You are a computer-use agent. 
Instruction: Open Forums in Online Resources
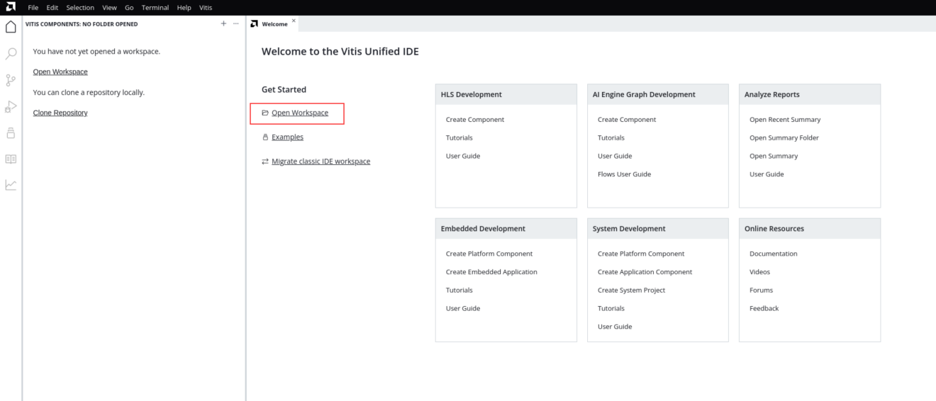(x=762, y=290)
